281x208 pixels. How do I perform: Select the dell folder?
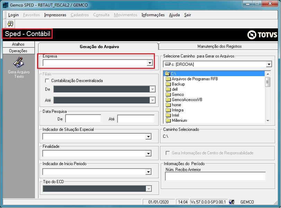172,89
